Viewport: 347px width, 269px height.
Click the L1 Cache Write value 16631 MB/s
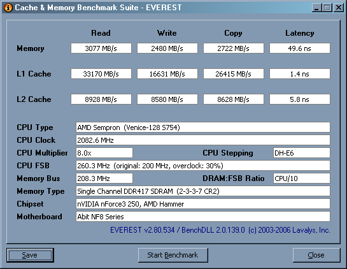tap(167, 74)
